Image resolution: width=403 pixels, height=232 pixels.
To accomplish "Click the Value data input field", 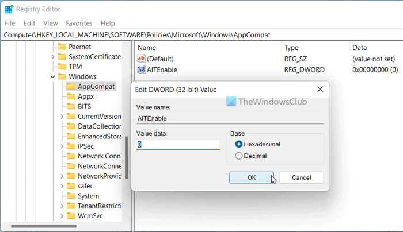I will (x=178, y=145).
